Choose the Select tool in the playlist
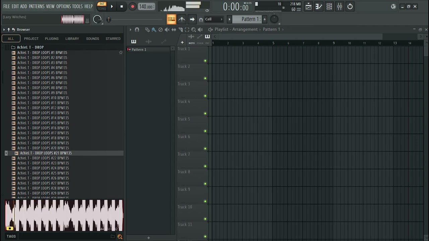The width and height of the screenshot is (429, 241). (x=187, y=29)
